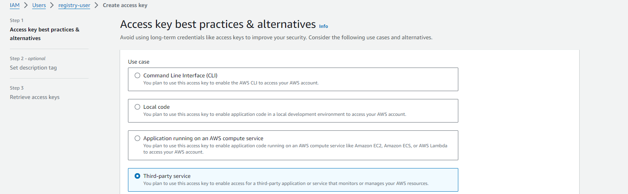Select the Command Line Interface (CLI) radio button
This screenshot has width=628, height=194.
(x=137, y=75)
